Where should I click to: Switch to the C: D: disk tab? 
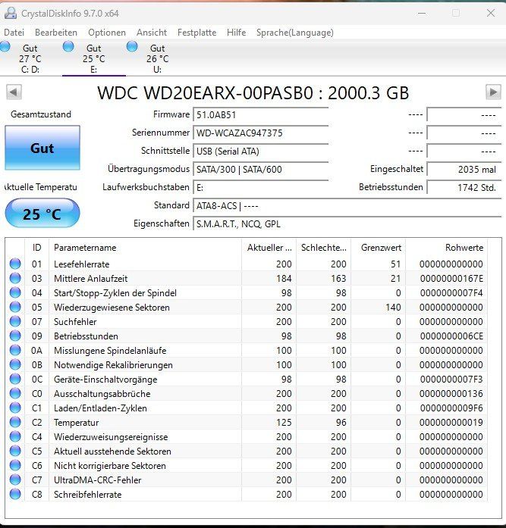point(30,58)
